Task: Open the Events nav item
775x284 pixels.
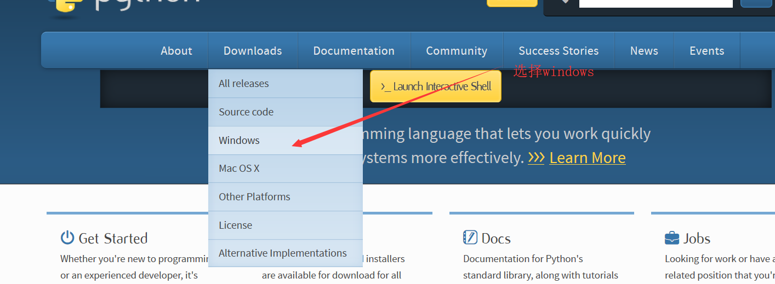Action: click(x=707, y=51)
